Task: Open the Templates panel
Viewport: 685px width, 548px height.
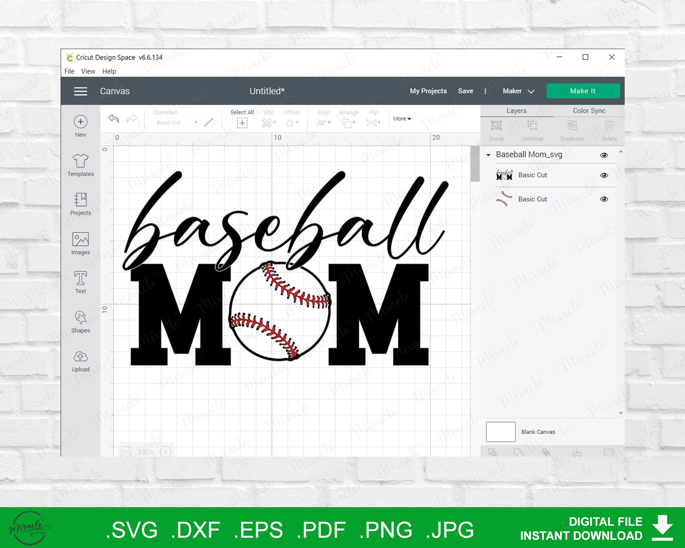Action: click(x=80, y=164)
